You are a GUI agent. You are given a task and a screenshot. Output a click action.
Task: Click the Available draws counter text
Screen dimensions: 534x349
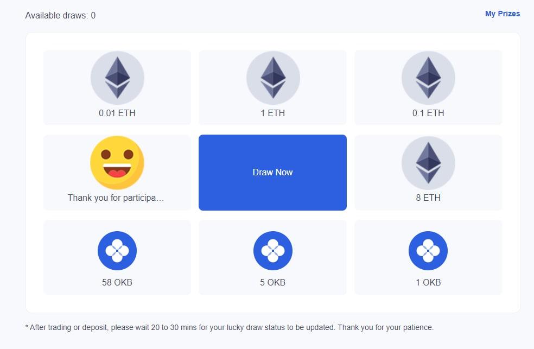click(60, 16)
